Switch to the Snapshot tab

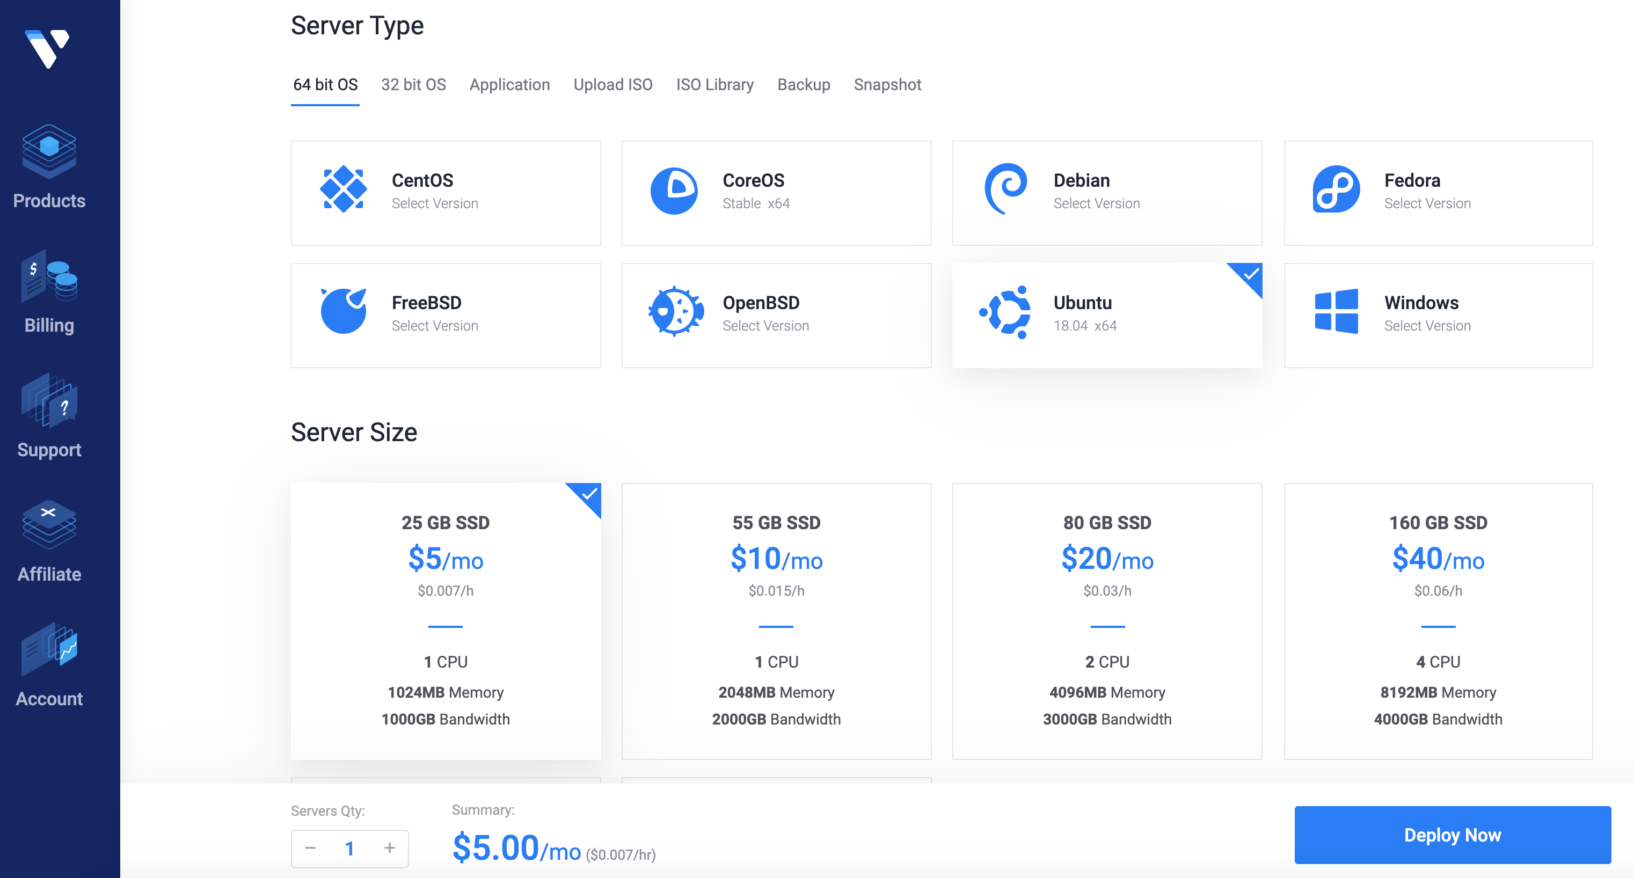(887, 84)
